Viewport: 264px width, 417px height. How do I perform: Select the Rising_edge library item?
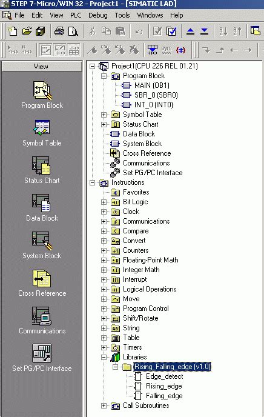tap(164, 386)
